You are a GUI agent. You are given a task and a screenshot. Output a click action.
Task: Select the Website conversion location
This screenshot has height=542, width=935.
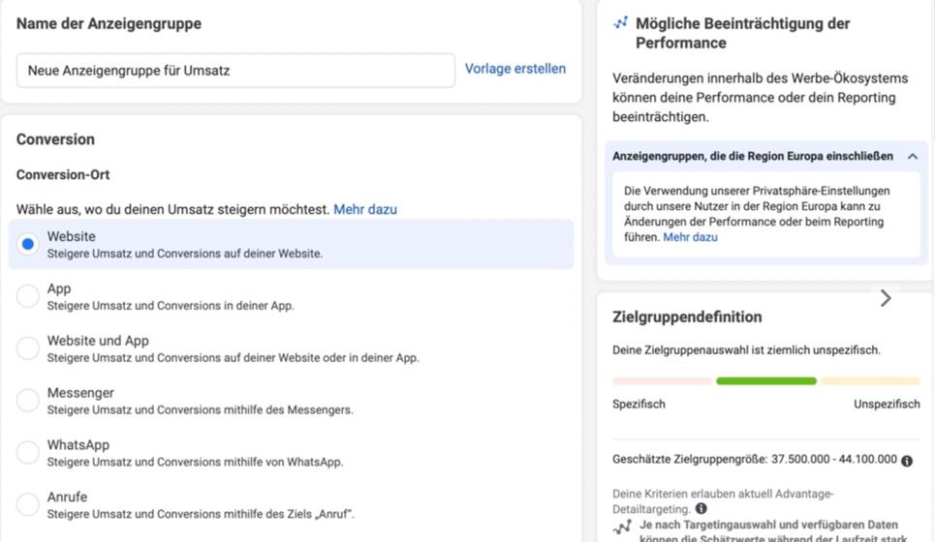pyautogui.click(x=28, y=244)
